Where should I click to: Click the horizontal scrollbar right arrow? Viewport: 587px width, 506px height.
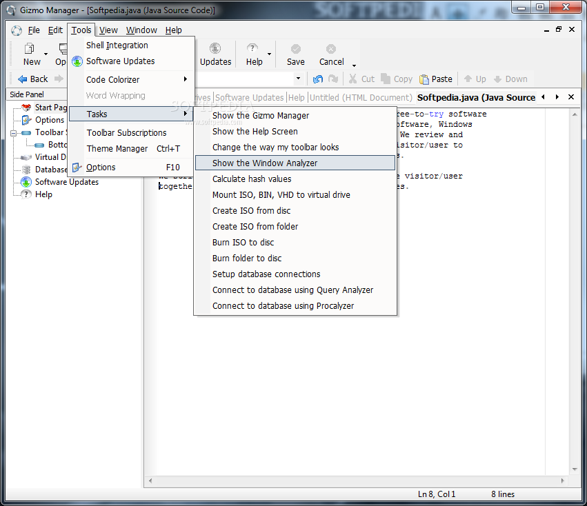point(562,481)
